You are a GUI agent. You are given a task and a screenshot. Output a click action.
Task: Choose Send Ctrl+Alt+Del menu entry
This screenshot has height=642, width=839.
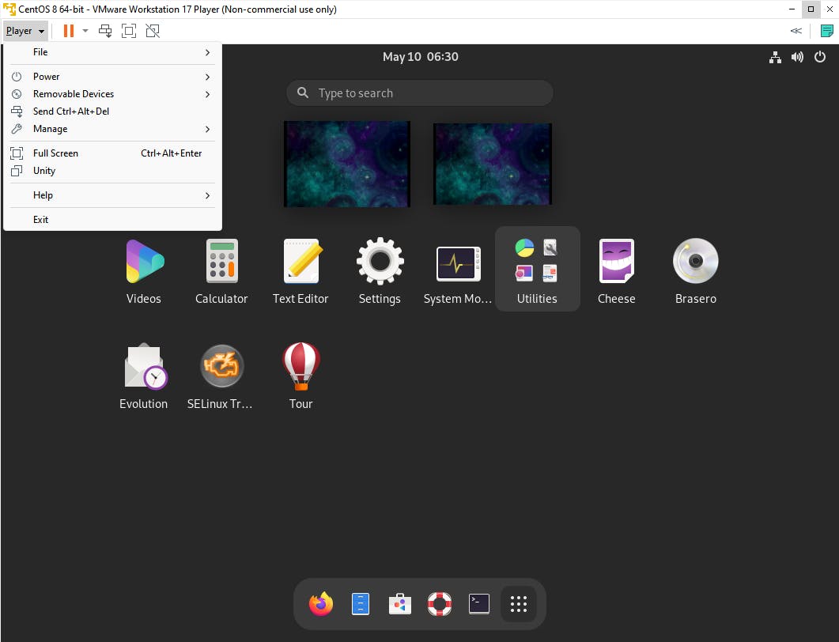[112, 111]
